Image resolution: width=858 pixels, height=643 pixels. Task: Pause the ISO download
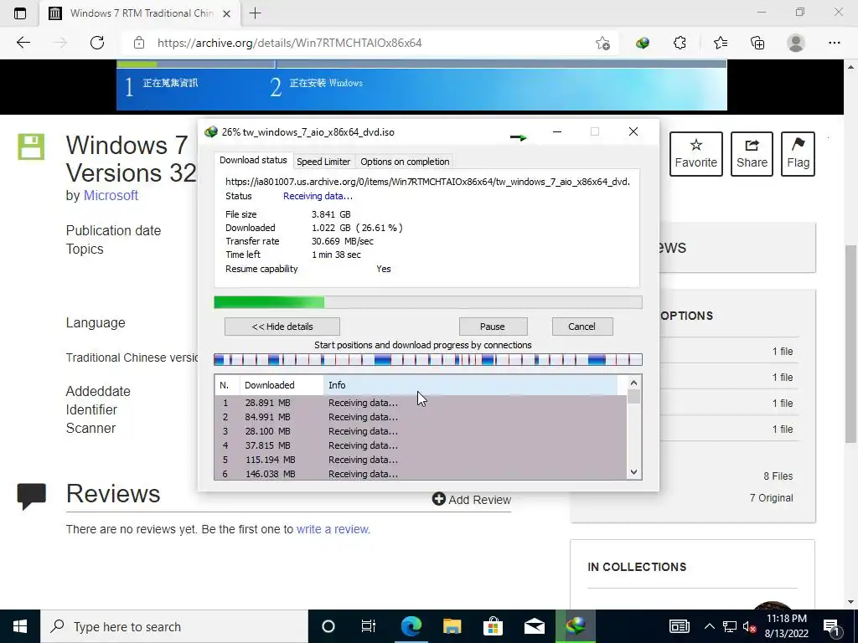(x=493, y=327)
